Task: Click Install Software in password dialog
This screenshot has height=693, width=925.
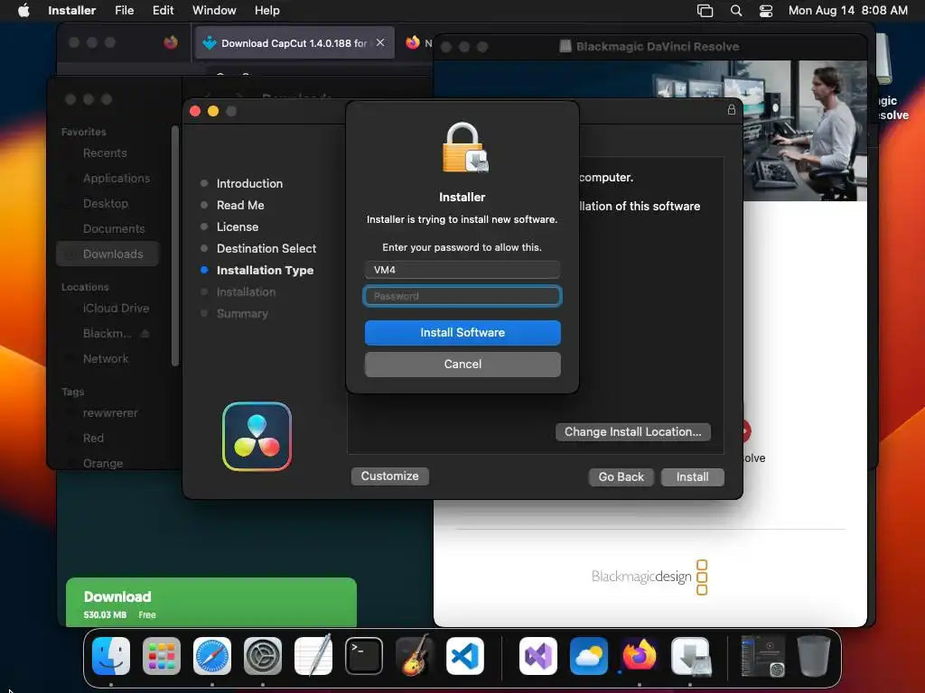Action: tap(462, 332)
